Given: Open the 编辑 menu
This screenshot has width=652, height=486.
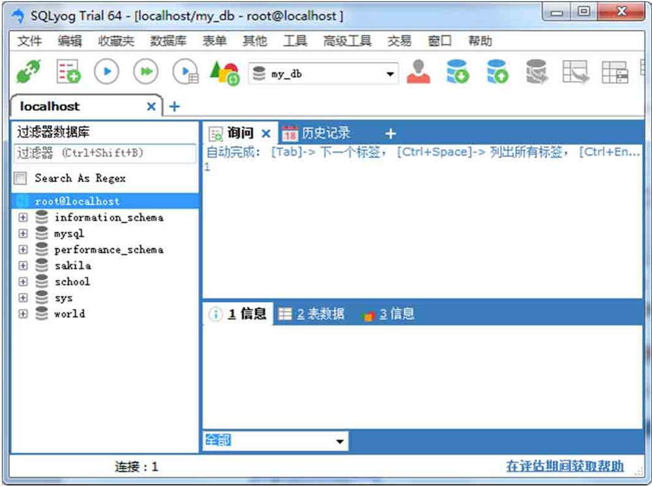Looking at the screenshot, I should (70, 41).
